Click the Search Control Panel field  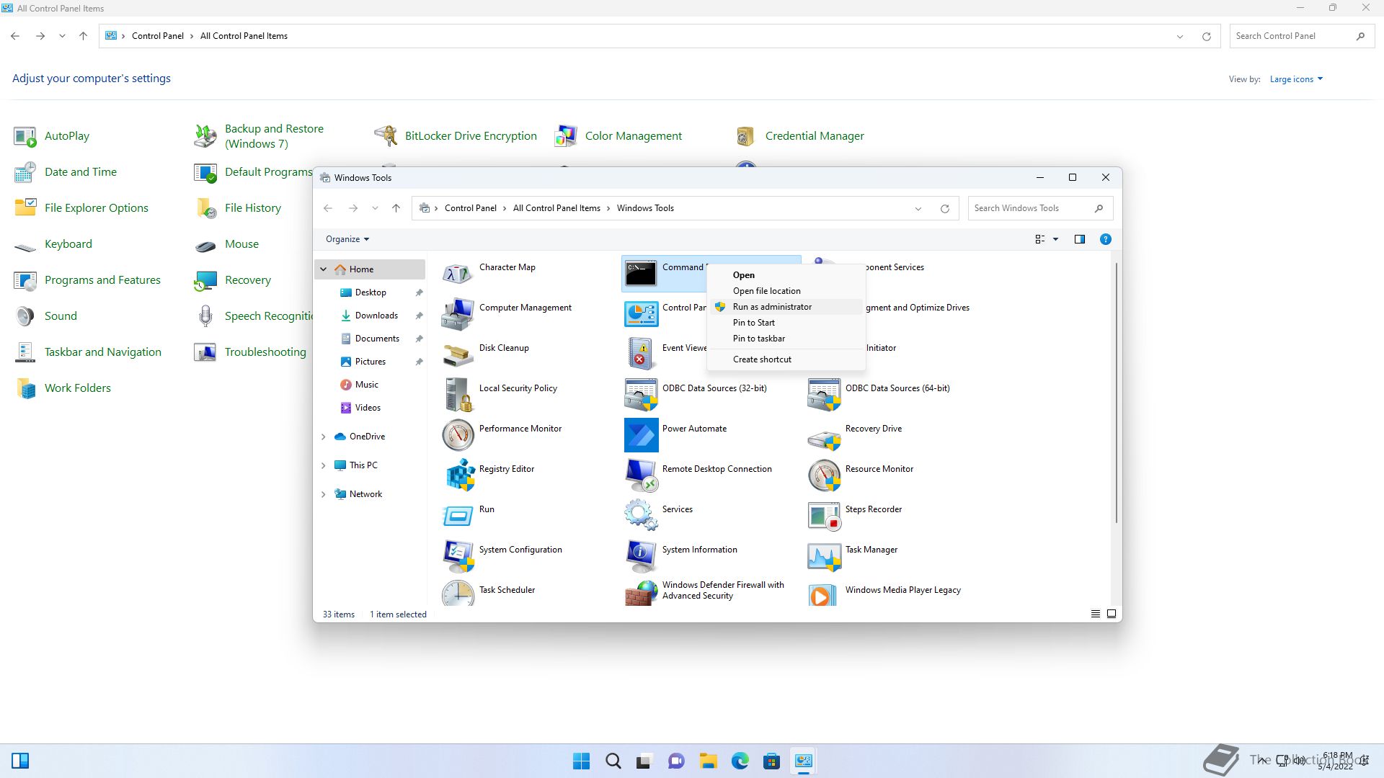tap(1302, 36)
